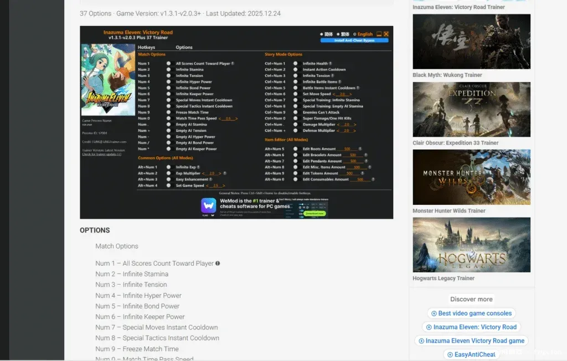
Task: Open the Clair Obscur: Expedition 33 Trainer link
Action: point(455,143)
